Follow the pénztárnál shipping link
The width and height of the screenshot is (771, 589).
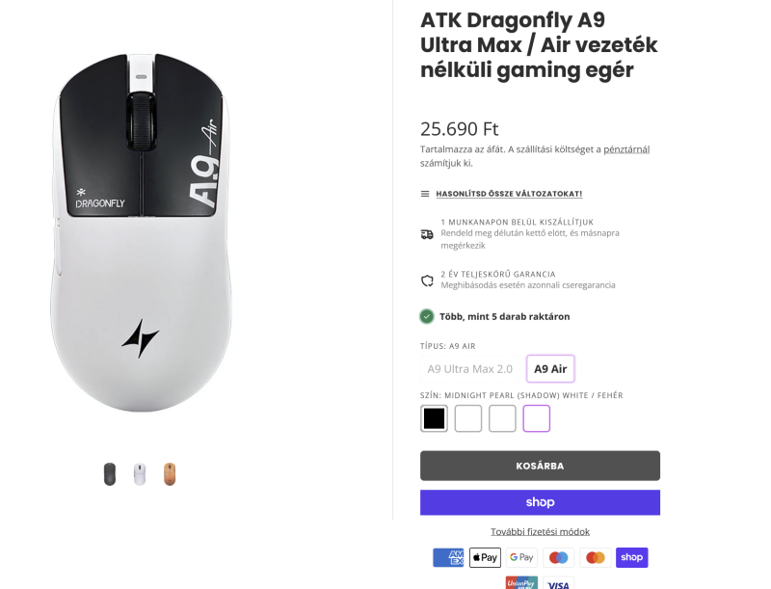[626, 149]
